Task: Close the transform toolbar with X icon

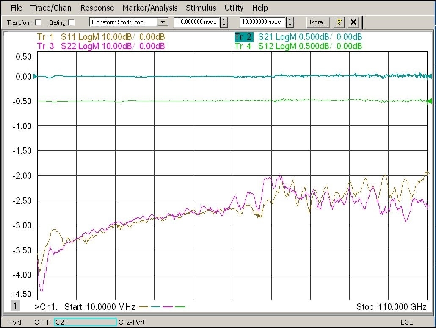Action: [353, 22]
